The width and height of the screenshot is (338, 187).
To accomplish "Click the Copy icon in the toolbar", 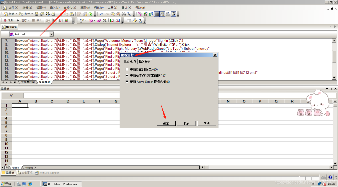I will [x=66, y=14].
